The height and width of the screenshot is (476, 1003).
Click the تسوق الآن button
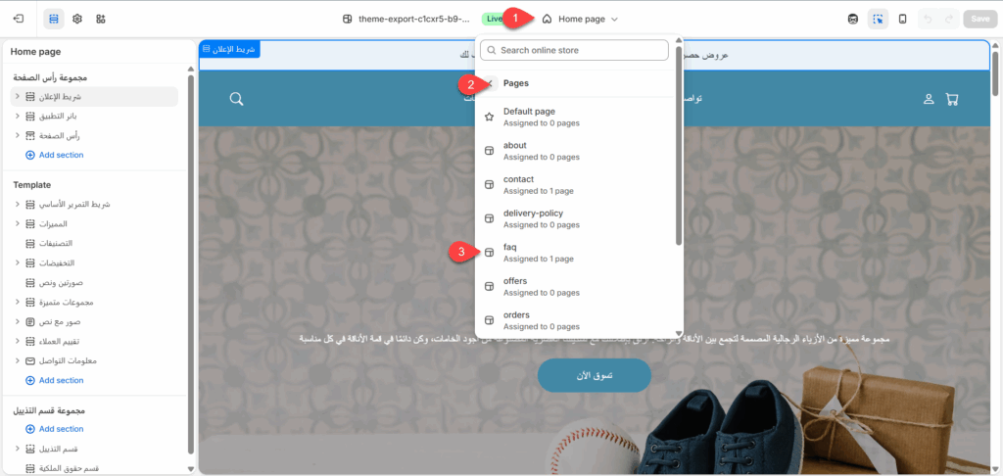595,375
